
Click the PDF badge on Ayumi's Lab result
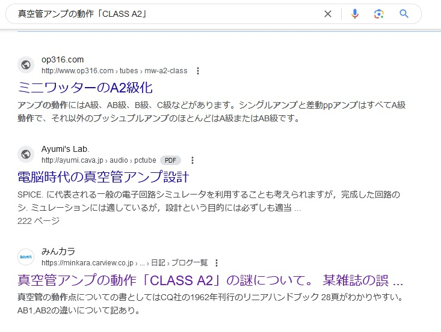click(x=170, y=160)
